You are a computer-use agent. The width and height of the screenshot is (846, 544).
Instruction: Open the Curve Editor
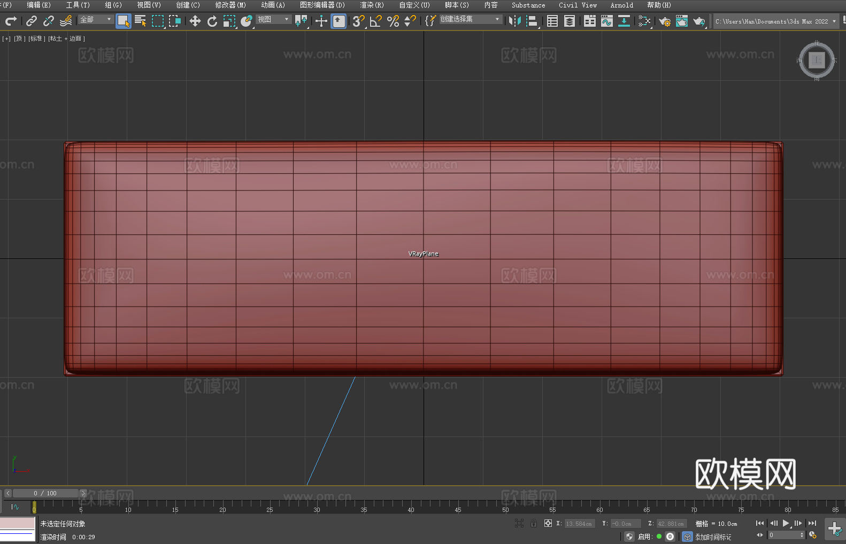pos(607,21)
